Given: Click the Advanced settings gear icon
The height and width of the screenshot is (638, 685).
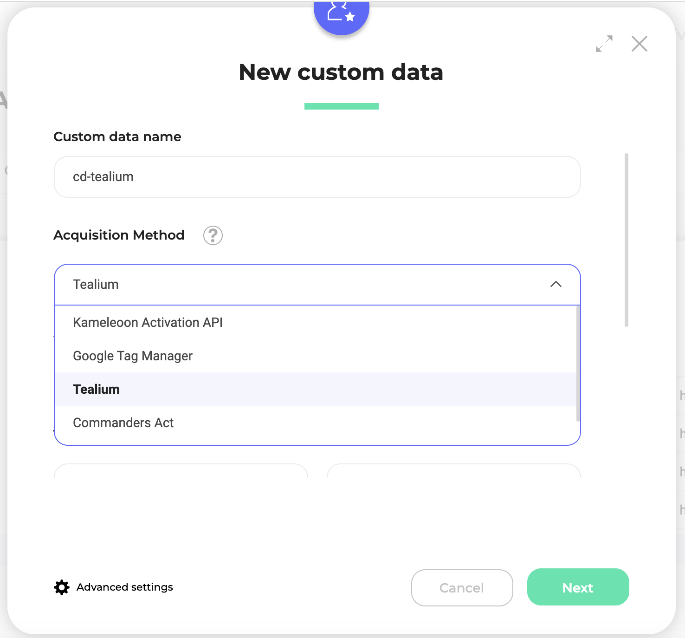Looking at the screenshot, I should pos(62,587).
